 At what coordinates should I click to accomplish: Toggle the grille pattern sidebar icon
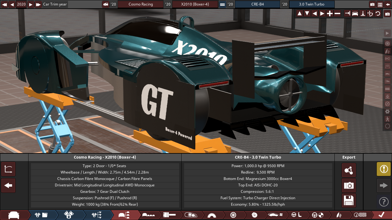[387, 89]
